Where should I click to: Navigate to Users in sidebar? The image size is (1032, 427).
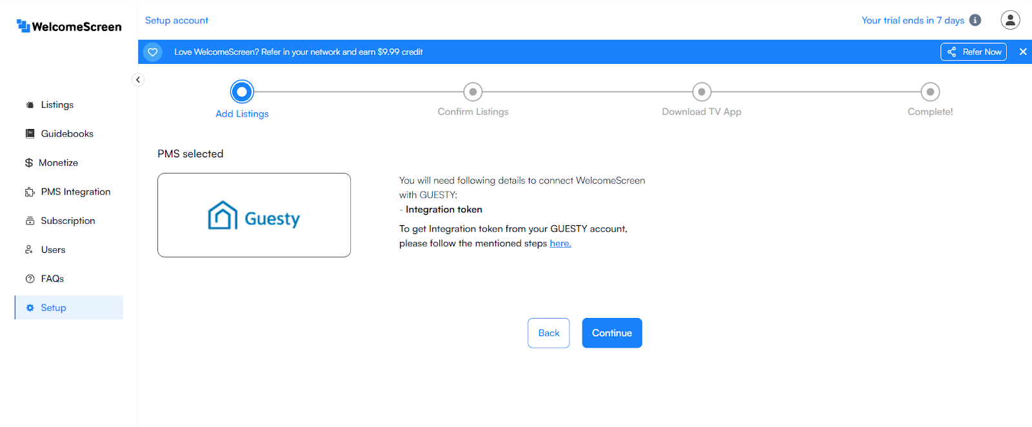click(69, 250)
